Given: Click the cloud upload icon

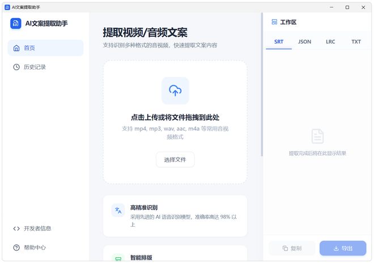Looking at the screenshot, I should click(175, 90).
